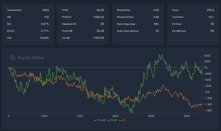Toggle the EV series in chart legend
Viewport: 221px width, 131px height.
click(x=122, y=120)
